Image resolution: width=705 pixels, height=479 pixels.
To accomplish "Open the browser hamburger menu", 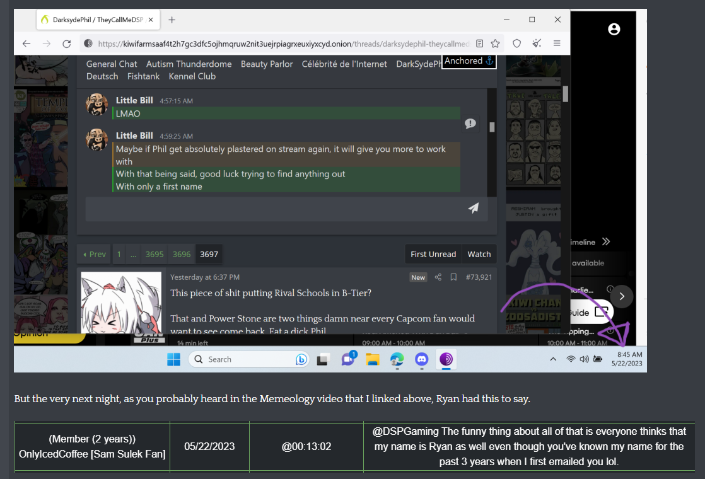I will tap(557, 43).
